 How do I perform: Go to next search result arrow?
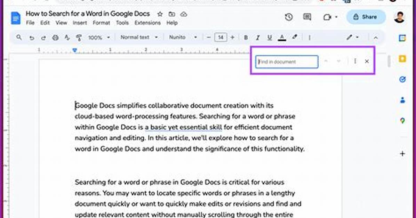click(x=338, y=61)
